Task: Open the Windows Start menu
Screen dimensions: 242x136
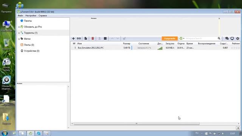Action: (x=5, y=133)
